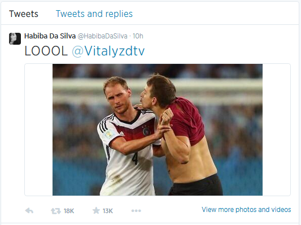Open the View more photos and videos link
The image size is (301, 225).
[x=246, y=209]
